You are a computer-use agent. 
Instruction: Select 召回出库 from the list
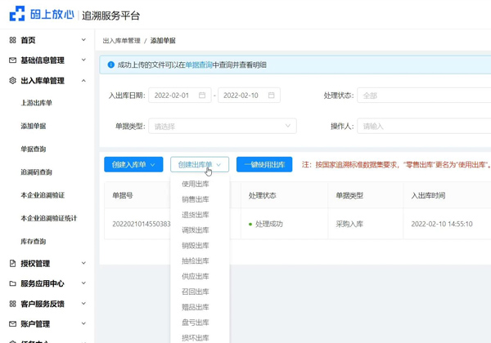click(196, 292)
